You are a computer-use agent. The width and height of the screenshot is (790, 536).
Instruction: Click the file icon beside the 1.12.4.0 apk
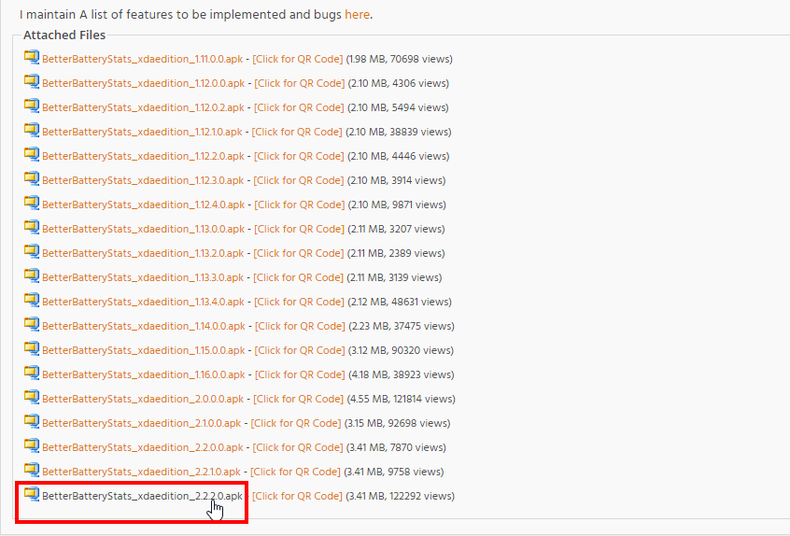pyautogui.click(x=32, y=203)
